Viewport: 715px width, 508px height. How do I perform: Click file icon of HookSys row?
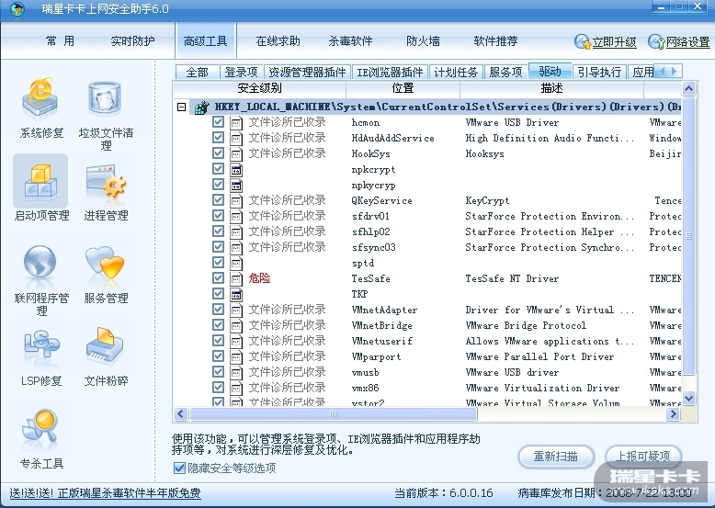[x=236, y=153]
